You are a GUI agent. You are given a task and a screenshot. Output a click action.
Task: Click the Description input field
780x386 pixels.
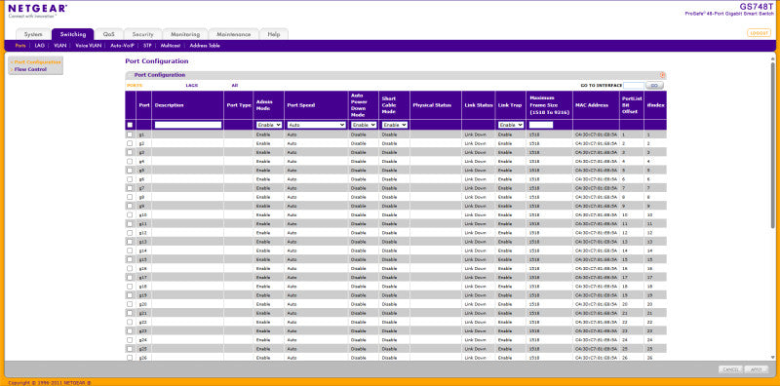click(188, 125)
